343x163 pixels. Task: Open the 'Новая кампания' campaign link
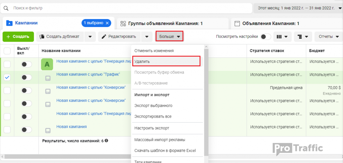pos(72,127)
